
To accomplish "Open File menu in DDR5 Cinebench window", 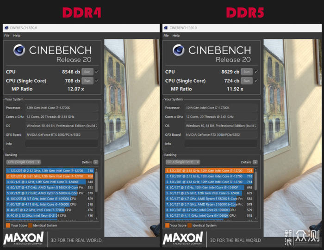I will (166, 36).
